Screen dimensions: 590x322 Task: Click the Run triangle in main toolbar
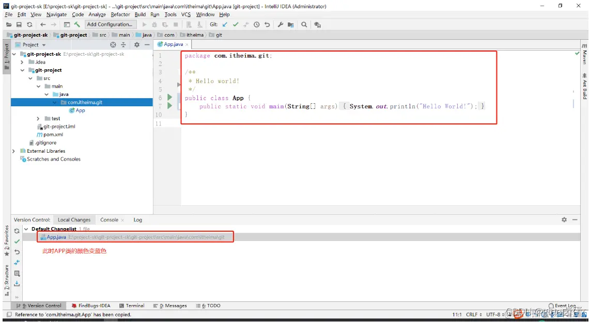tap(144, 25)
